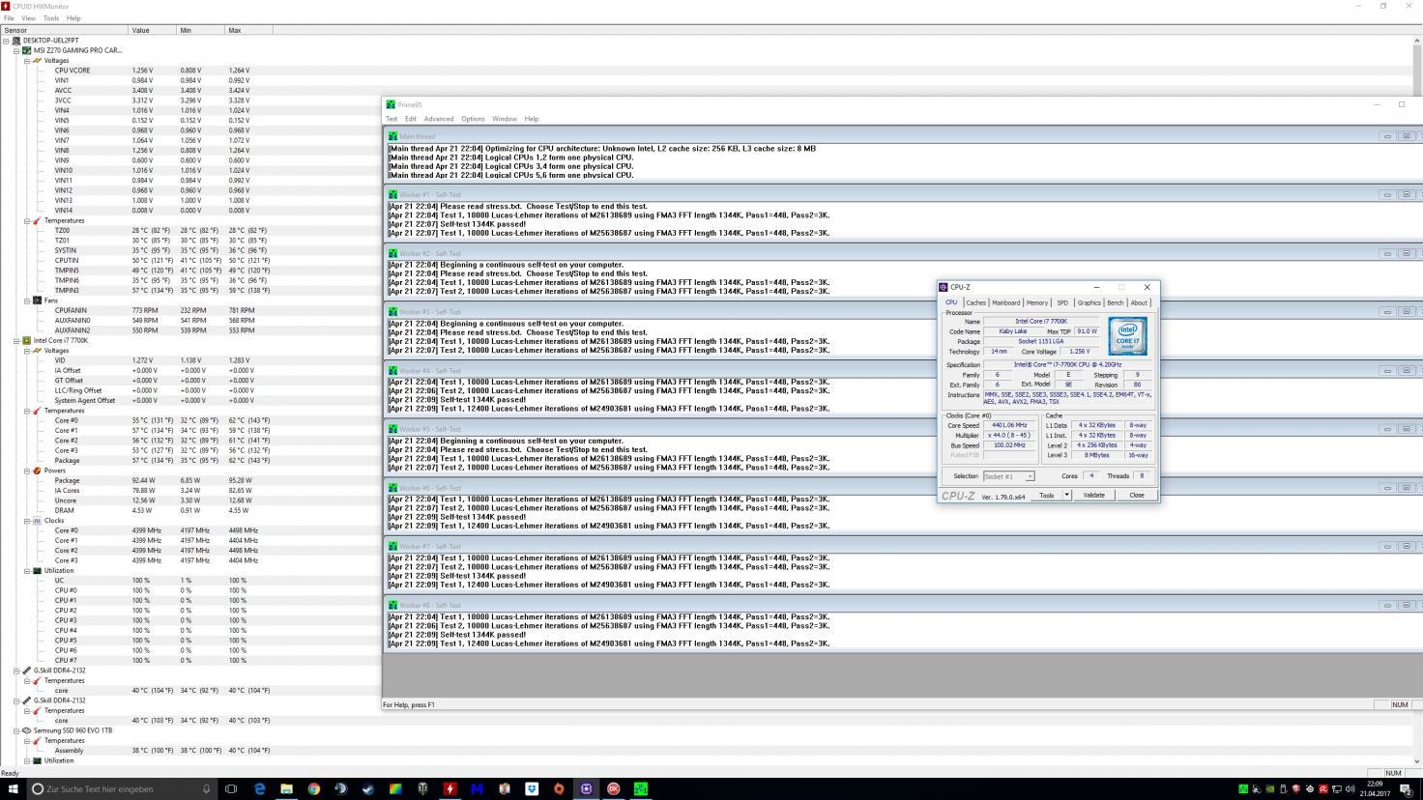Image resolution: width=1423 pixels, height=800 pixels.
Task: Switch to Mainboard tab in CPU-Z
Action: 1005,302
